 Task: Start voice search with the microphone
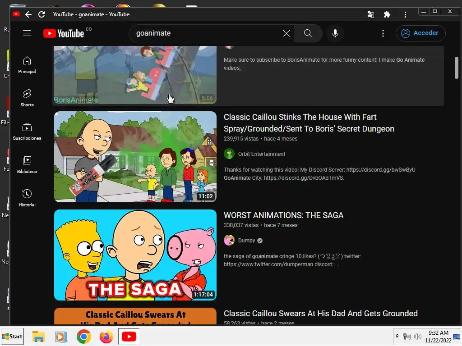coord(335,33)
